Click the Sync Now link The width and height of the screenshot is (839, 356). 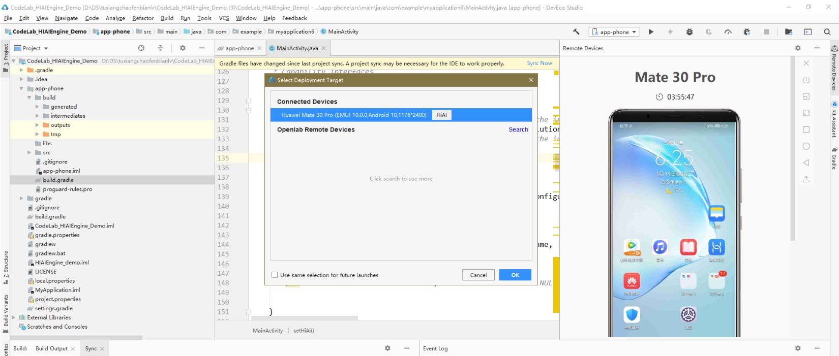pos(539,63)
